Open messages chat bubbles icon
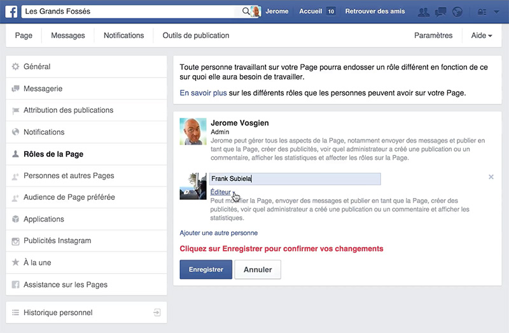Image resolution: width=509 pixels, height=333 pixels. click(x=440, y=12)
